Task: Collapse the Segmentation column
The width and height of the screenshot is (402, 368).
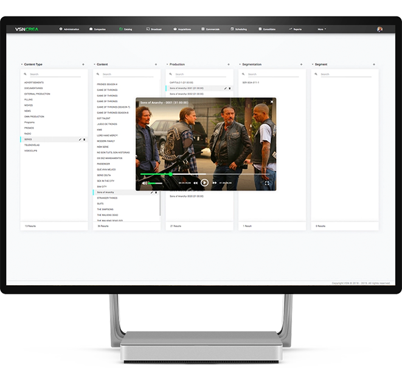Action: coord(240,65)
